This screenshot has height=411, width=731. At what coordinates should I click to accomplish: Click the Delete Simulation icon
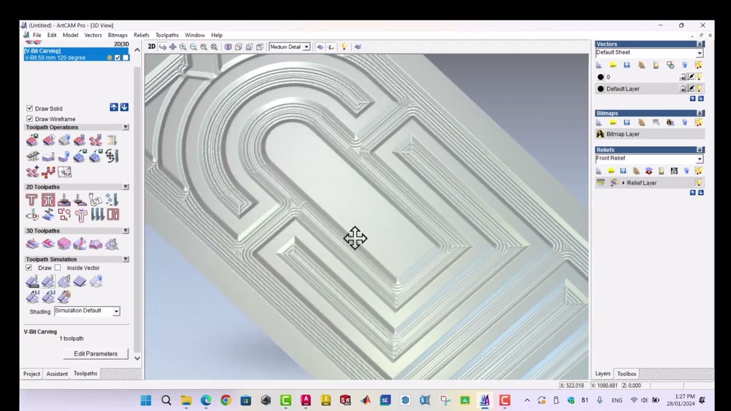[95, 281]
